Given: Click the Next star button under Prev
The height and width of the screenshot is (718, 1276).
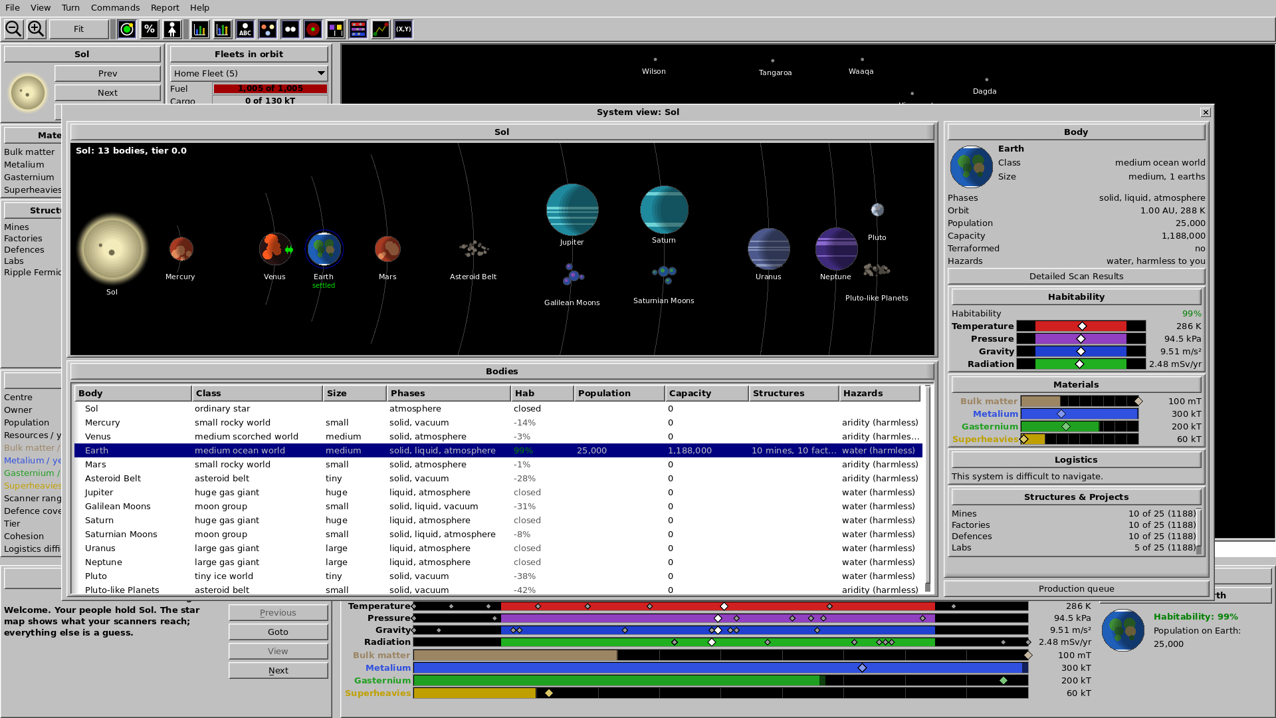Looking at the screenshot, I should (108, 92).
